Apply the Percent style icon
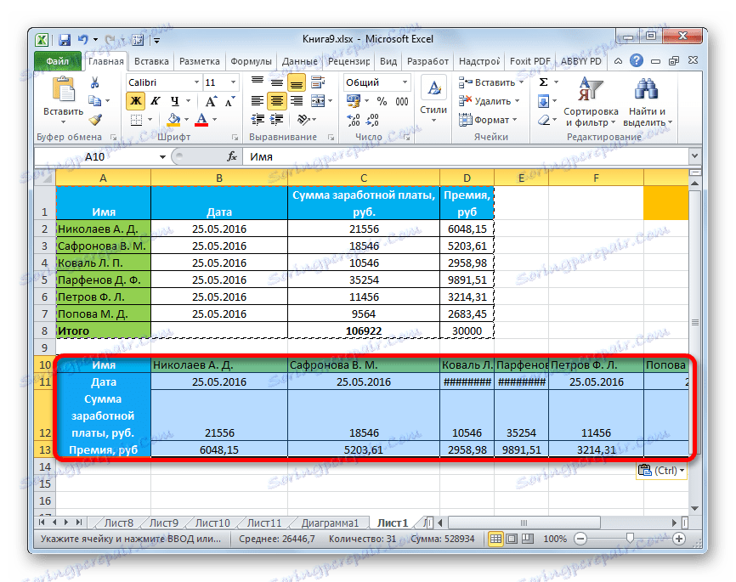This screenshot has width=736, height=582. point(380,101)
